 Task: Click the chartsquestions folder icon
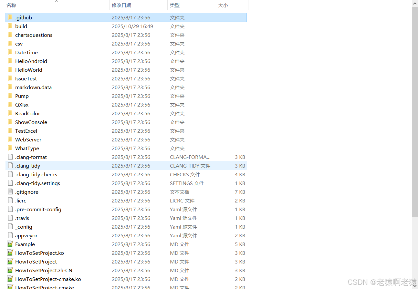(x=10, y=35)
